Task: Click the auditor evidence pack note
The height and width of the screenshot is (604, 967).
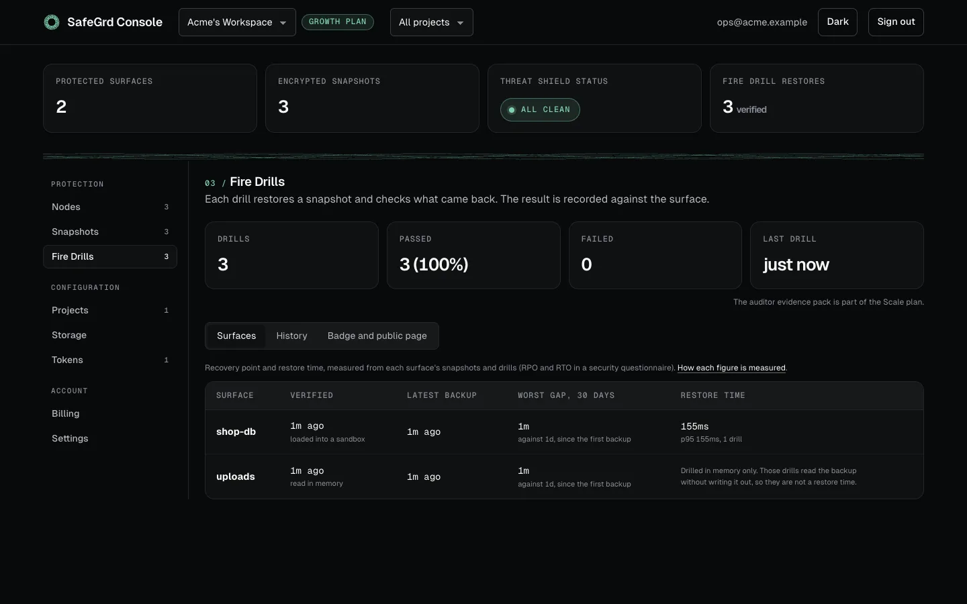Action: pyautogui.click(x=829, y=302)
